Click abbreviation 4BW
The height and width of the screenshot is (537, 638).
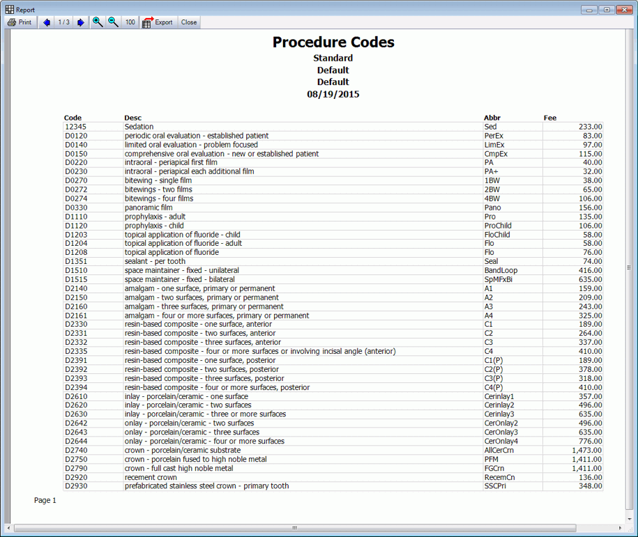click(x=492, y=199)
